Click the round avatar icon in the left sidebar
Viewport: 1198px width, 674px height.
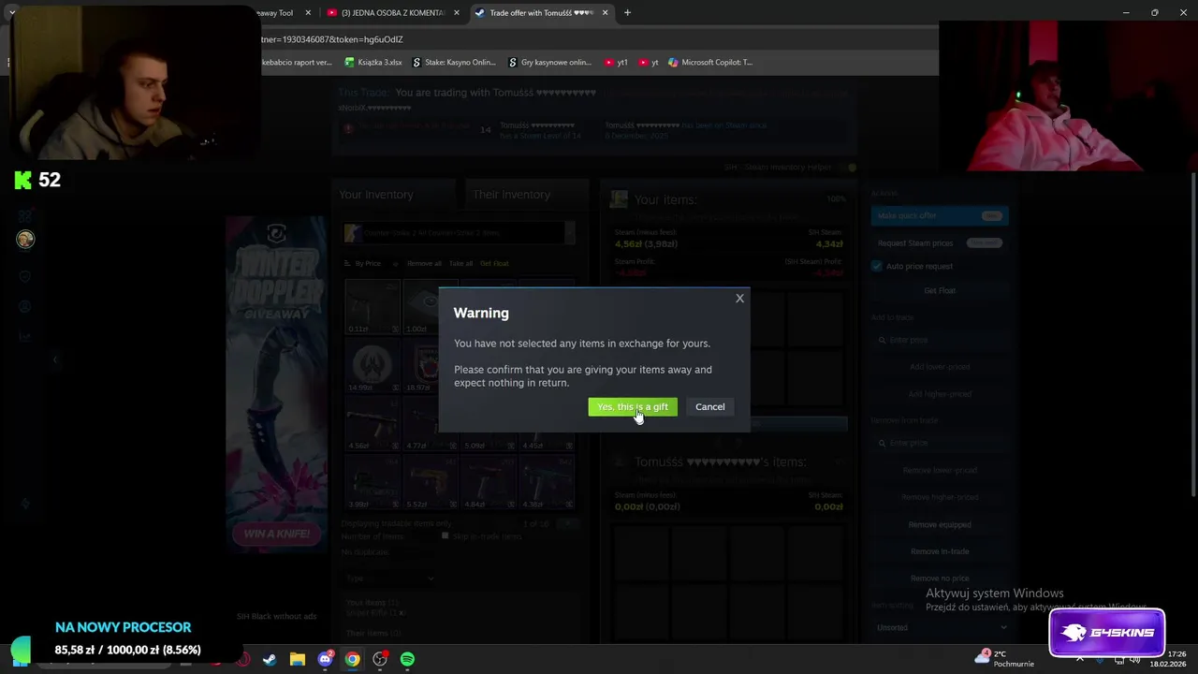25,240
